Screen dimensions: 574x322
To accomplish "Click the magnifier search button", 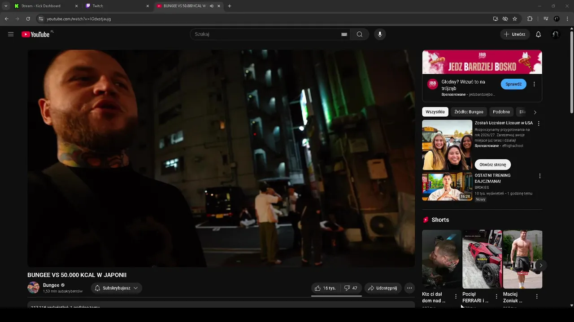I will click(360, 34).
